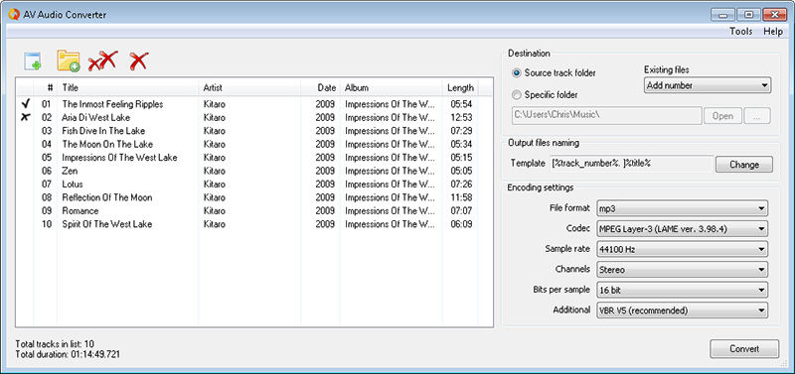Click the Remove selected track single-X icon
Image resolution: width=795 pixels, height=374 pixels.
point(139,61)
